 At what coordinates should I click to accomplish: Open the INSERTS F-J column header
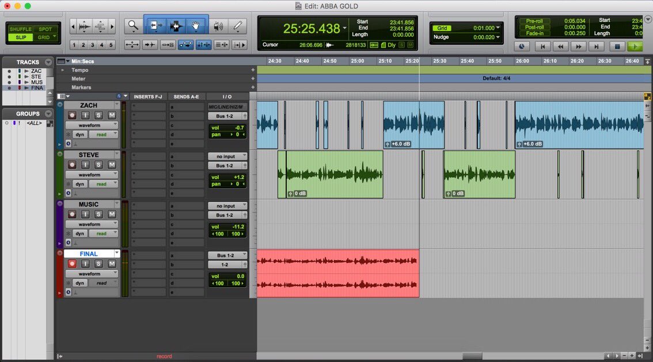[x=148, y=97]
